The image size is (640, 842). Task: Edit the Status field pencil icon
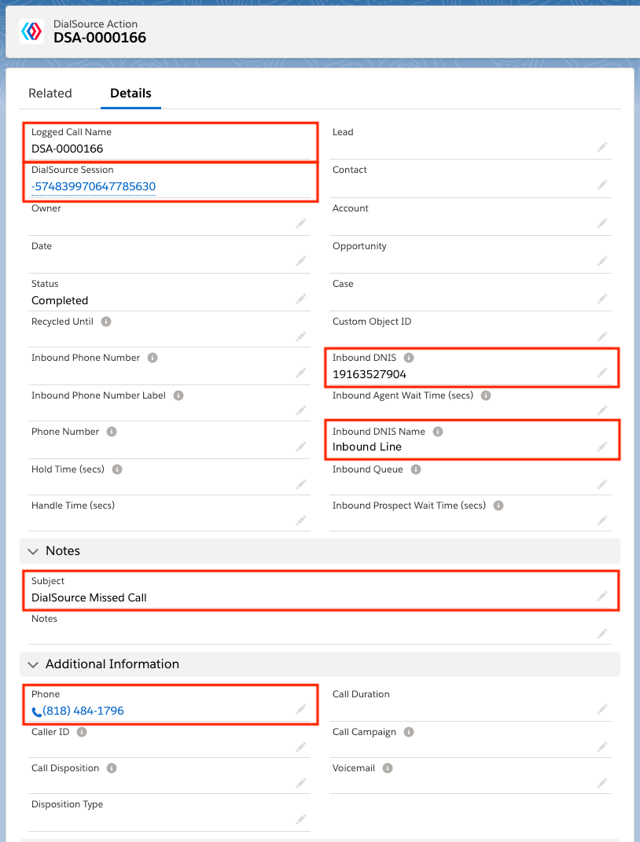point(301,299)
